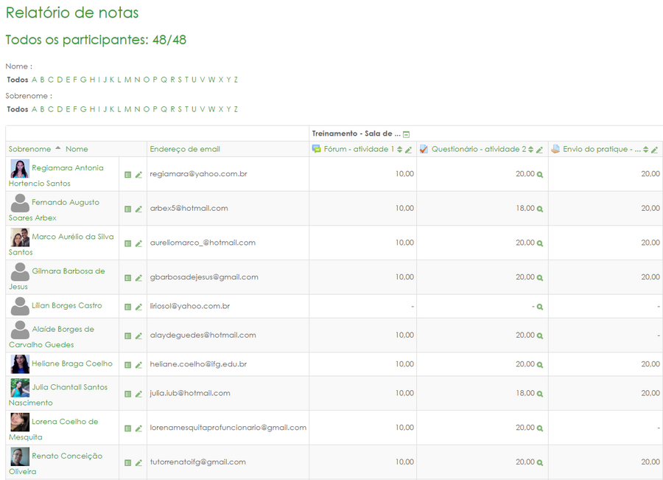Click Lorena Coelho de Mesquita's profile photo
Image resolution: width=663 pixels, height=480 pixels.
[x=20, y=422]
